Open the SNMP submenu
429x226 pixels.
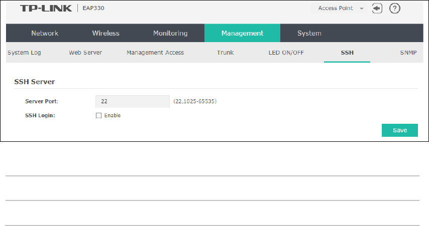(408, 53)
